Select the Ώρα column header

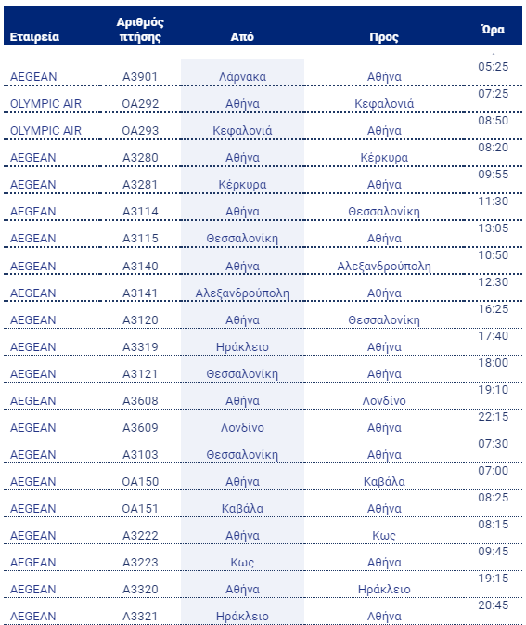click(x=493, y=29)
